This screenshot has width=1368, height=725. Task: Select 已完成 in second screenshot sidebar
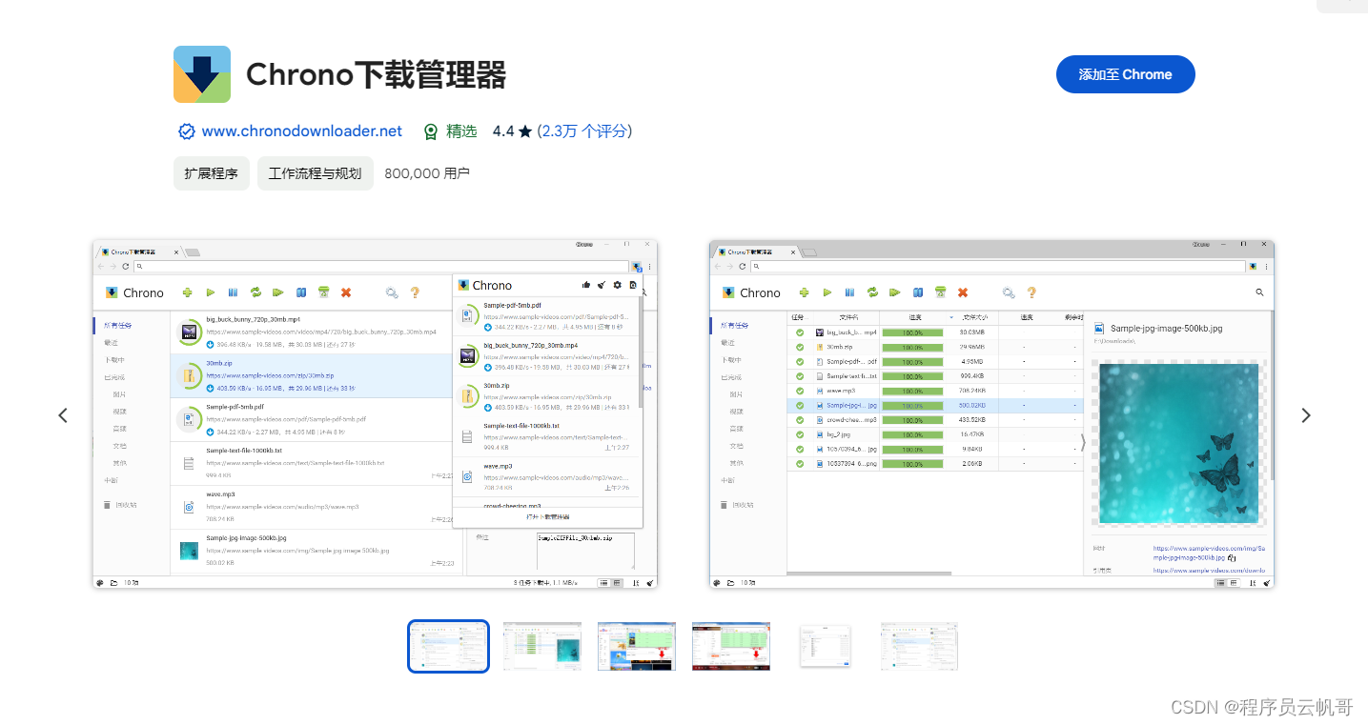[729, 377]
